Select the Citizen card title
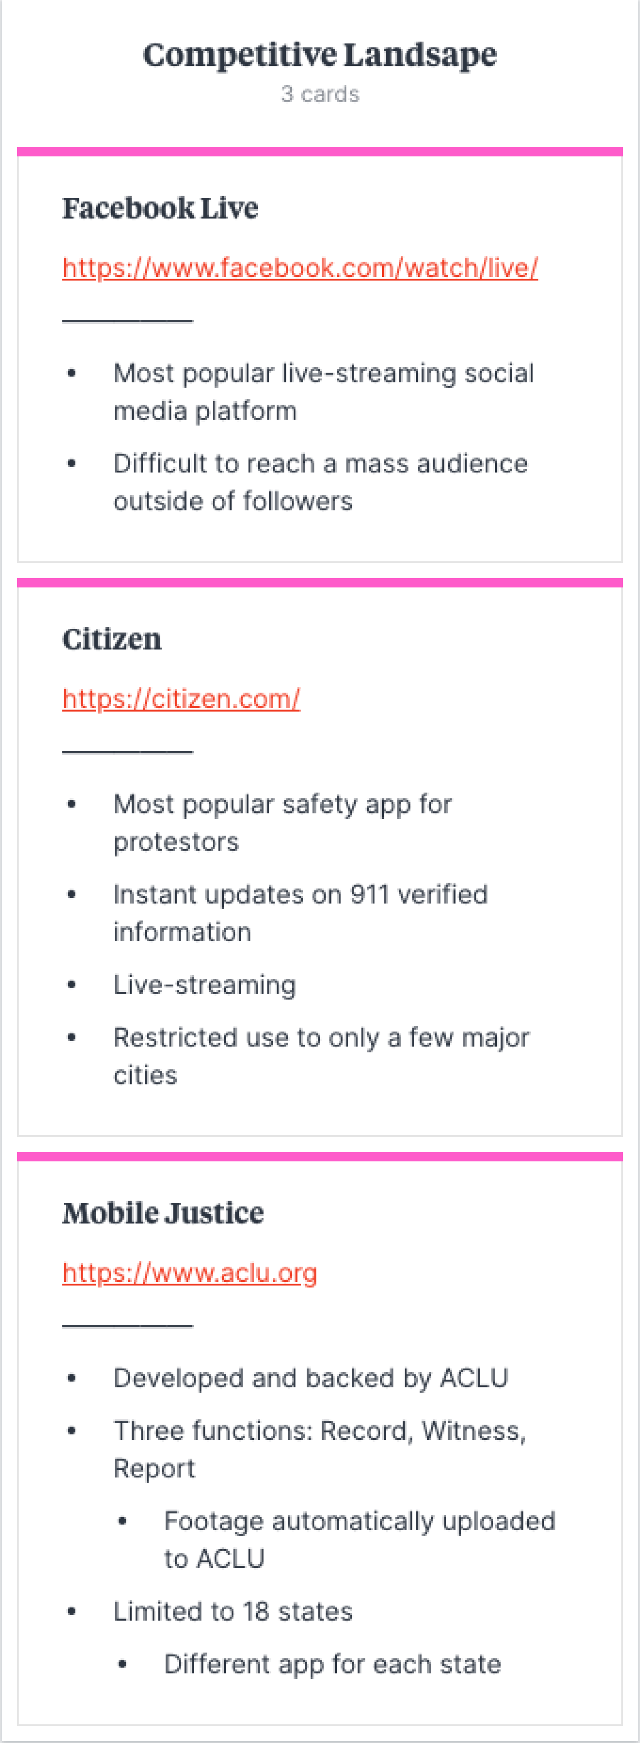The image size is (640, 1743). 112,639
